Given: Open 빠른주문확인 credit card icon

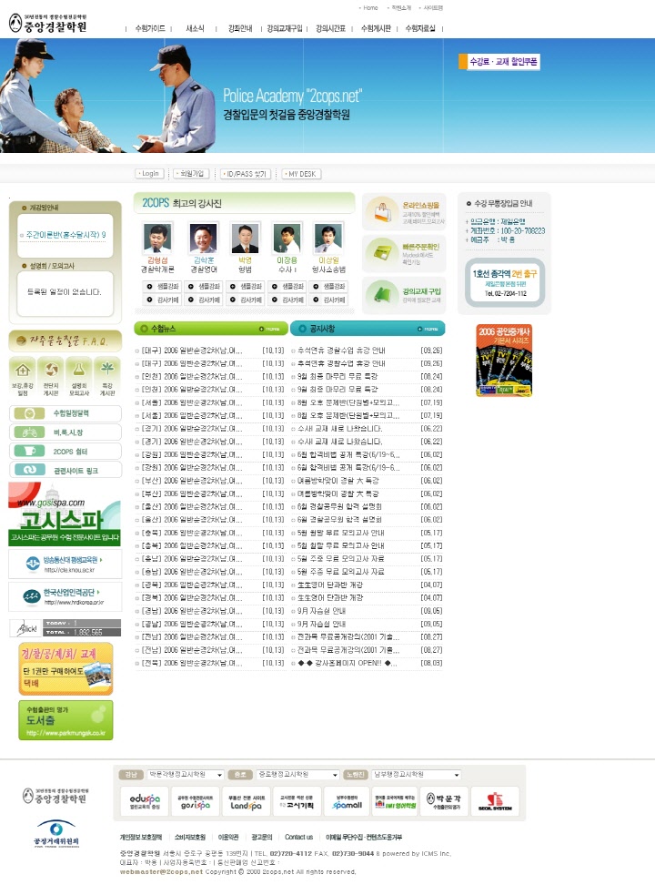Looking at the screenshot, I should point(379,252).
